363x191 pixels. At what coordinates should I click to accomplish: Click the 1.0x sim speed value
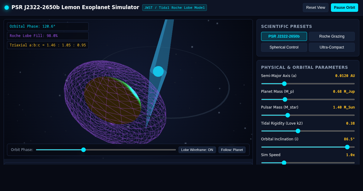[350, 155]
